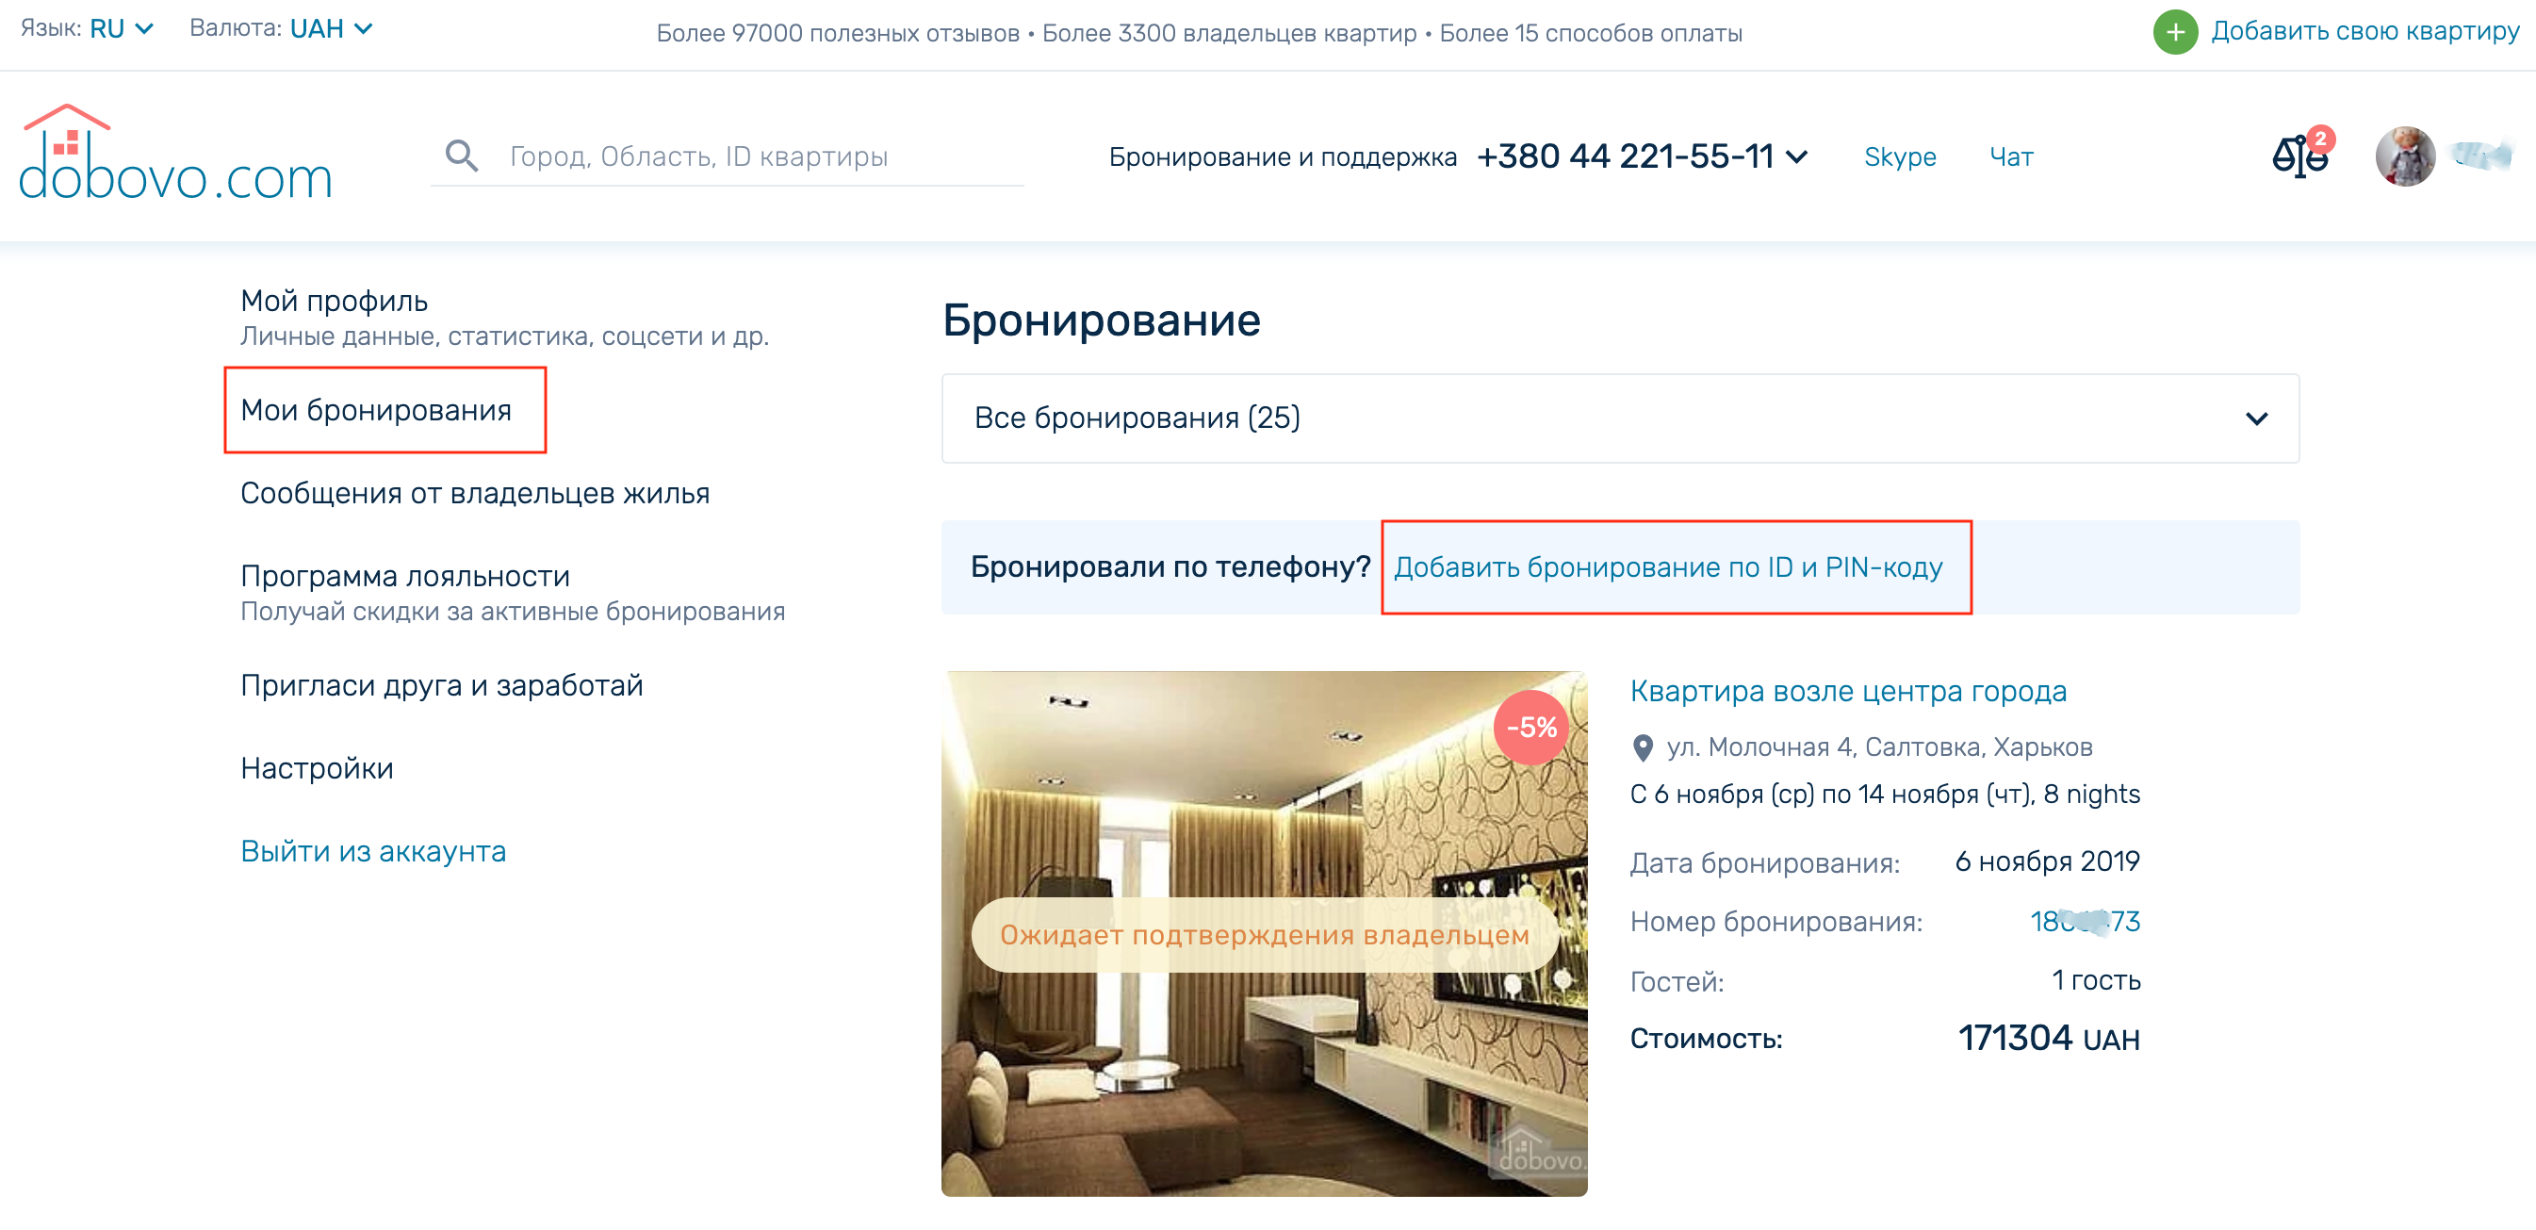Click the blurred username next to avatar
Viewport: 2536px width, 1230px height.
[2480, 156]
